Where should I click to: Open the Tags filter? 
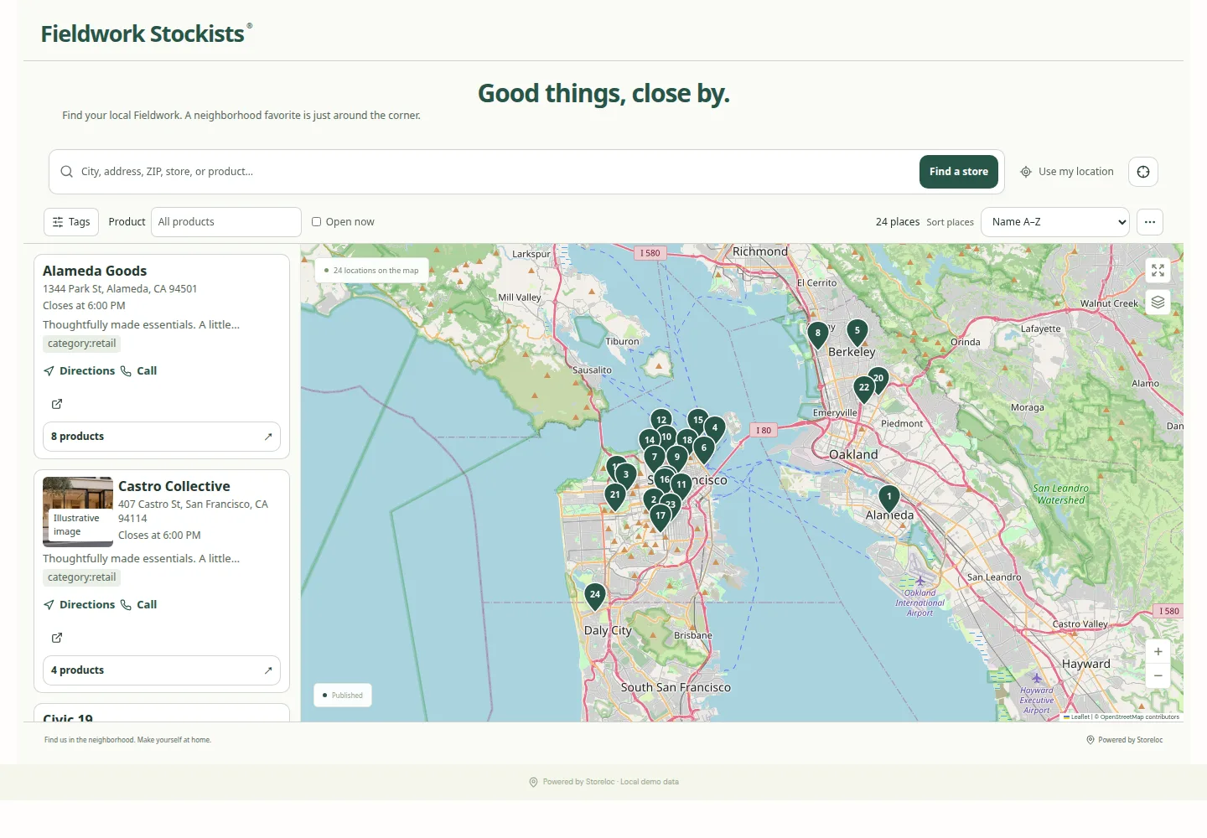coord(71,222)
